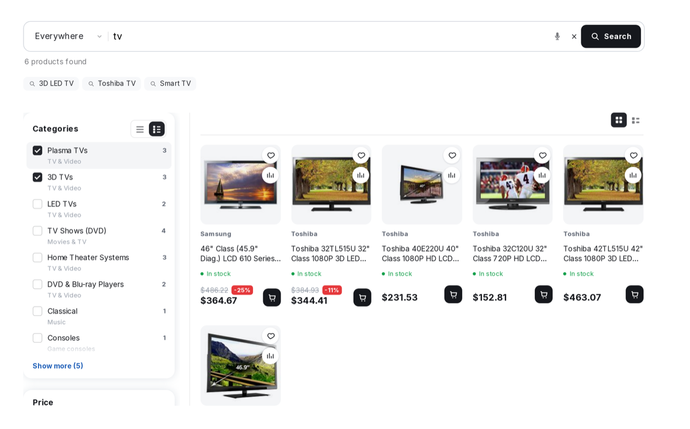Click the -11% discount badge
The height and width of the screenshot is (429, 690).
pyautogui.click(x=332, y=290)
